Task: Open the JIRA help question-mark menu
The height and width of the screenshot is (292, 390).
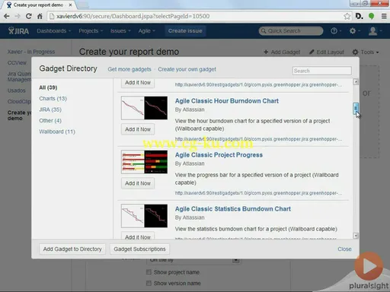Action: tap(336, 31)
